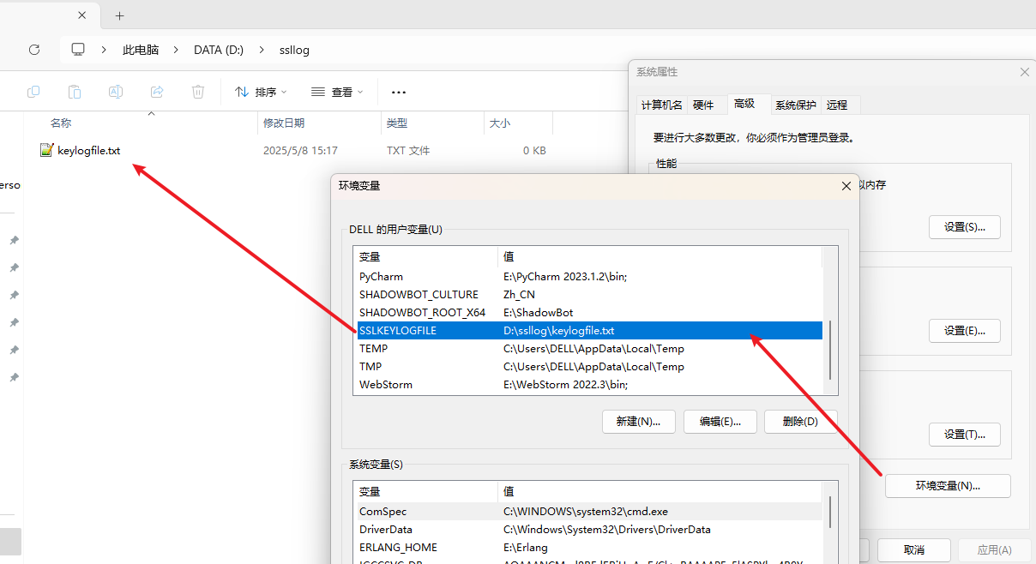
Task: Click the share icon in toolbar
Action: click(x=157, y=92)
